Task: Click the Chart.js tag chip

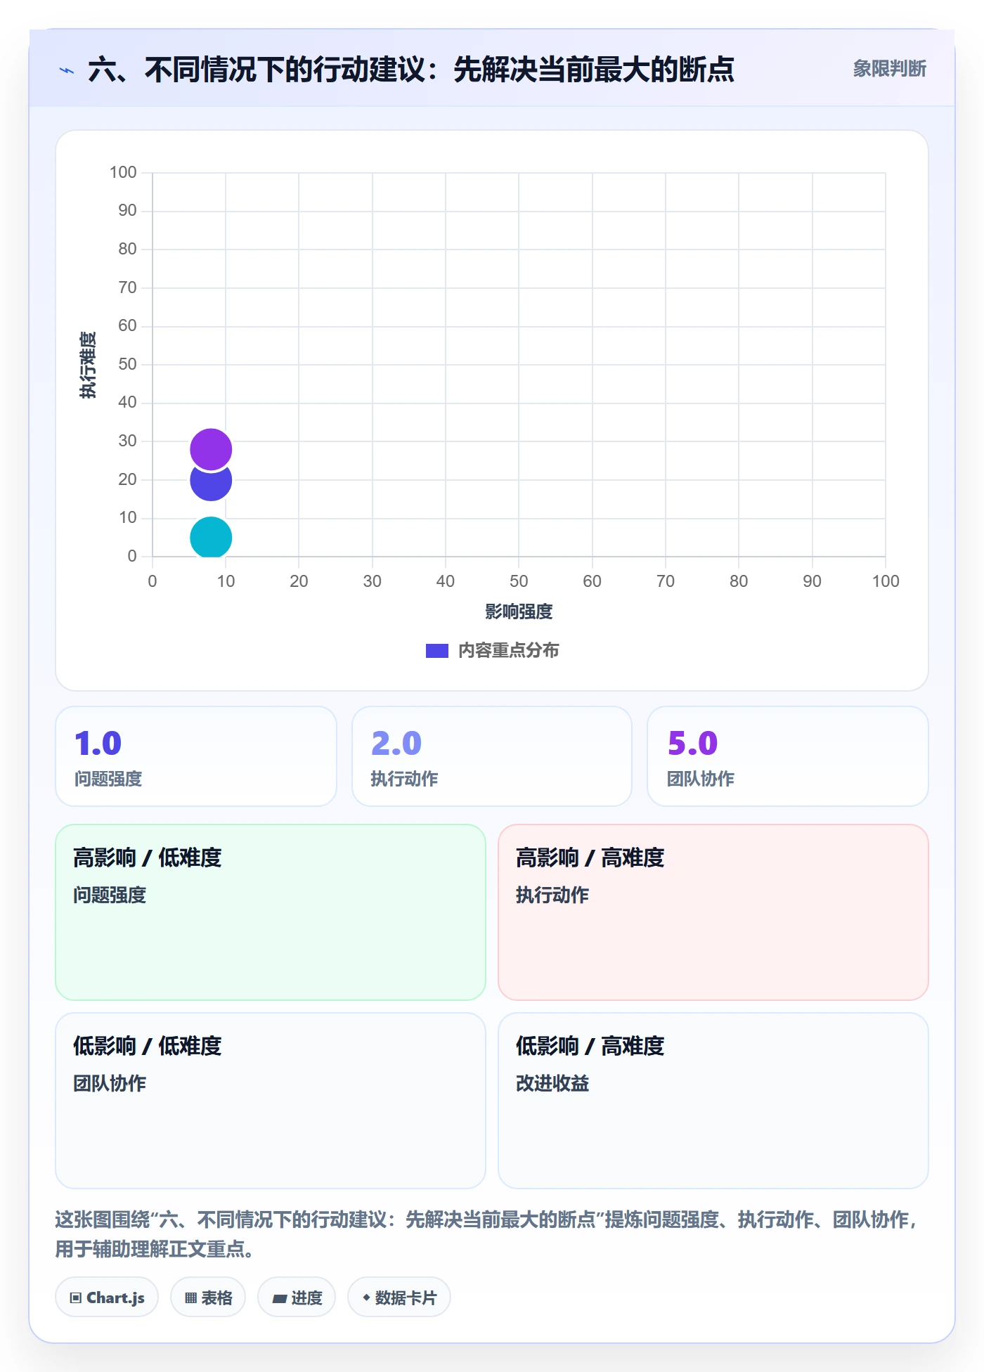Action: click(x=107, y=1297)
